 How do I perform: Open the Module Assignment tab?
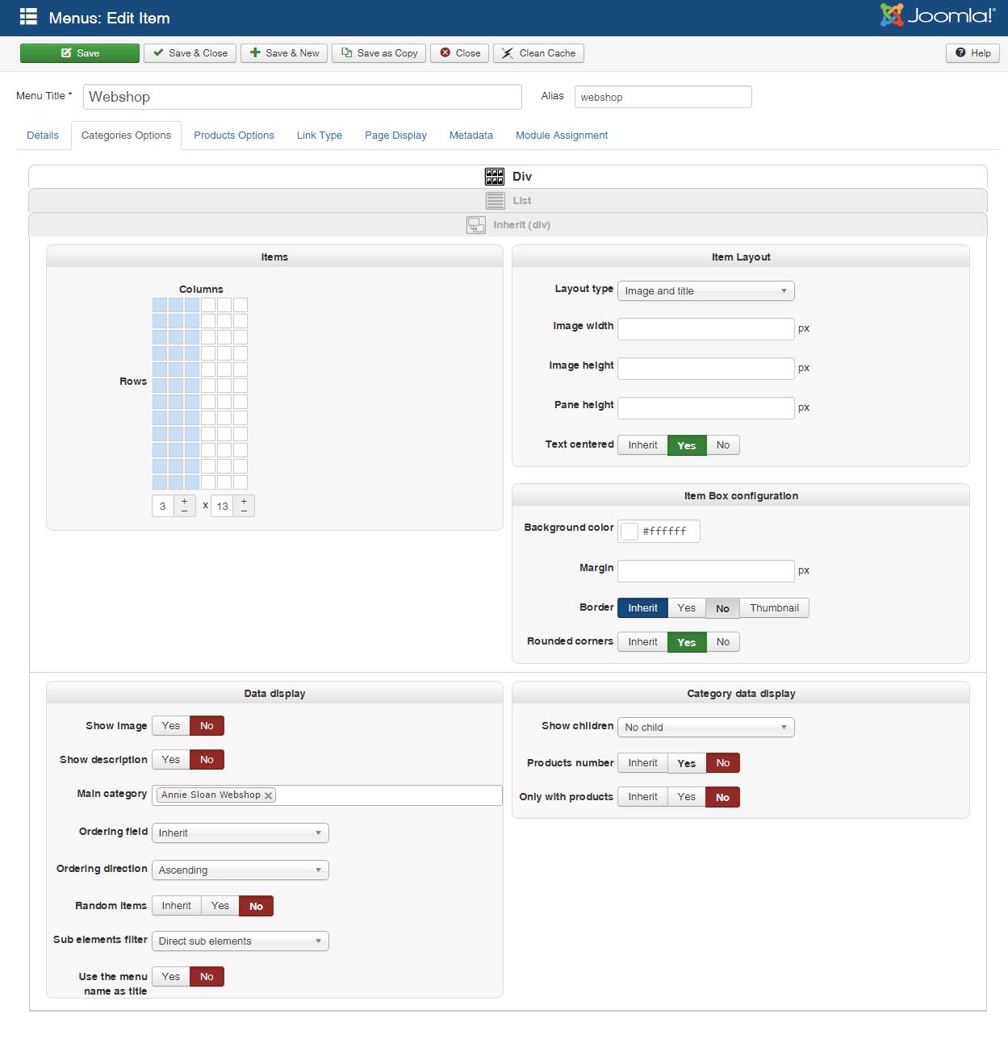562,136
